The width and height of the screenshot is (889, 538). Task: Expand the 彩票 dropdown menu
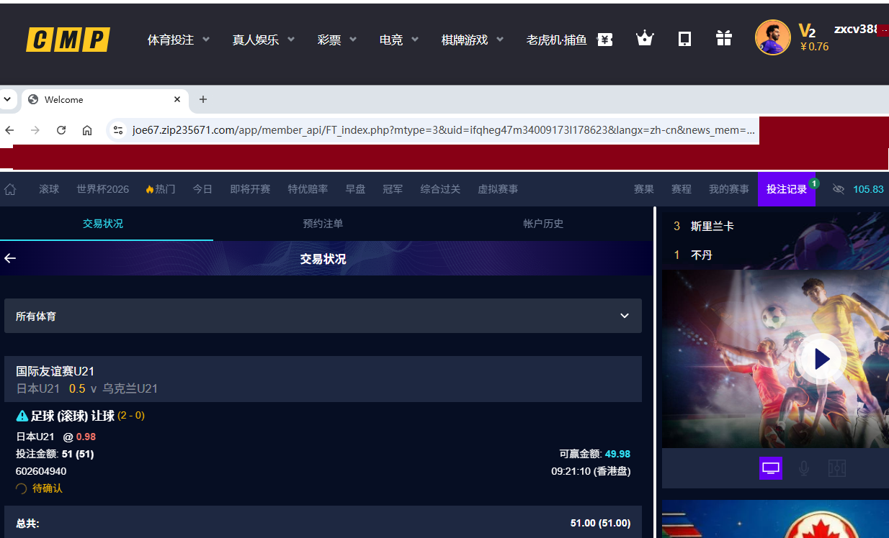(337, 40)
